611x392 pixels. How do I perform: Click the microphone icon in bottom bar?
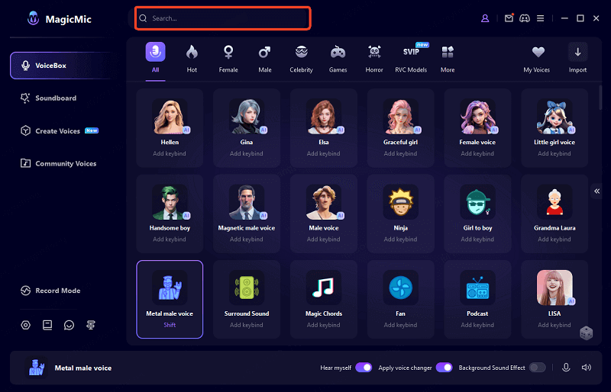[566, 368]
